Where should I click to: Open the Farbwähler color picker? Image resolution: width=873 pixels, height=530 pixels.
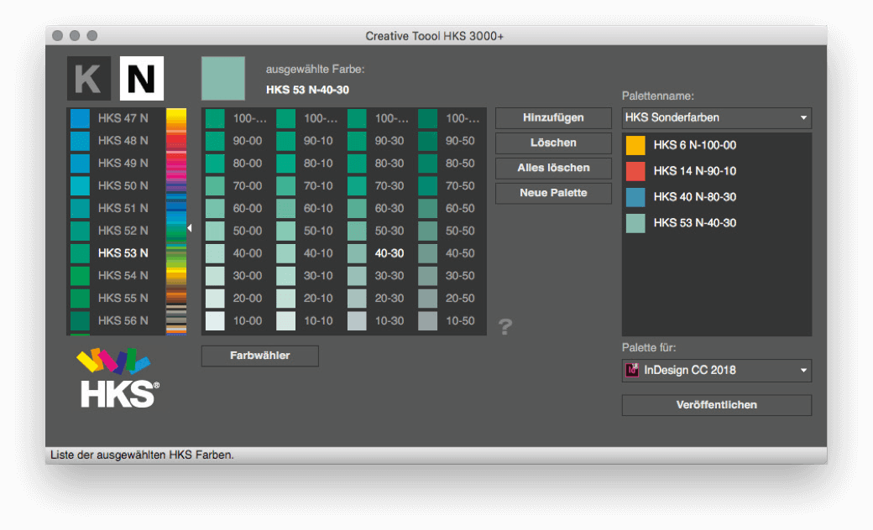(259, 356)
